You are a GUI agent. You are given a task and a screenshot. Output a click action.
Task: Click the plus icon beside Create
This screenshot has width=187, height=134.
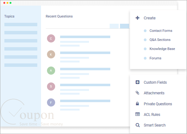pos(138,18)
